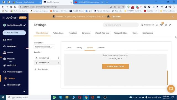This screenshot has height=100, width=177.
Task: Switch to Store Settings tab
Action: [42, 33]
